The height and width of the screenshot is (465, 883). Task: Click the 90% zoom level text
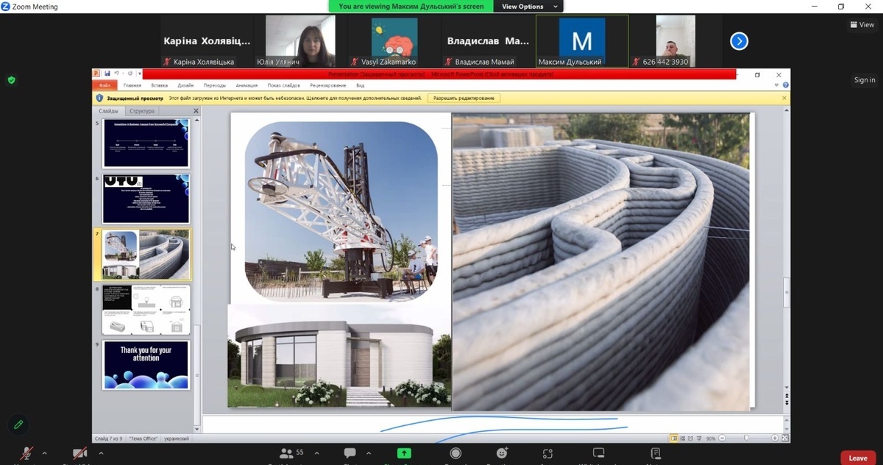tap(711, 438)
